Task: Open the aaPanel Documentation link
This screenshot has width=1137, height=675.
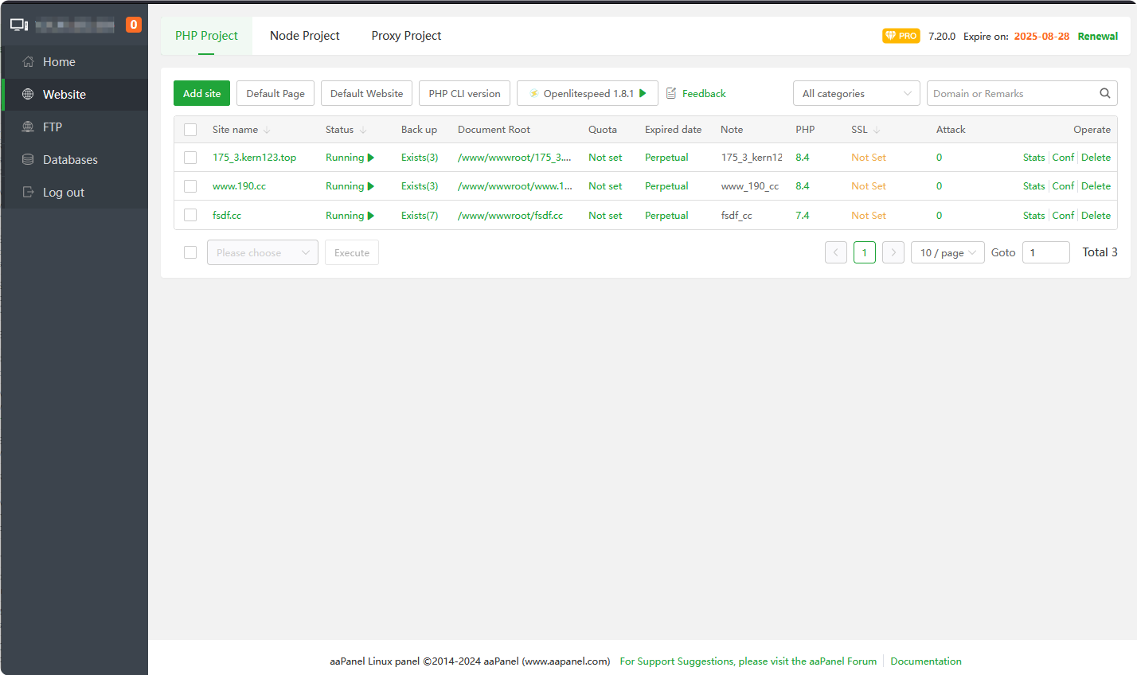Action: (925, 661)
